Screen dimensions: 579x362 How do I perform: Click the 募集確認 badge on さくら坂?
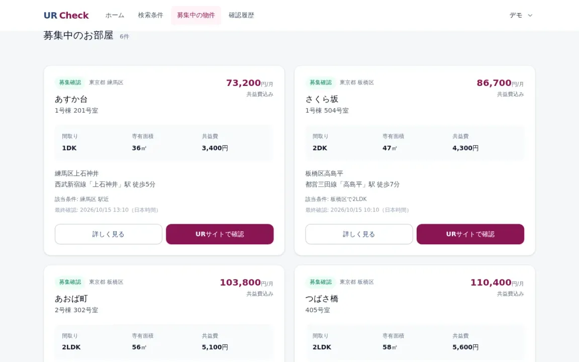(320, 82)
